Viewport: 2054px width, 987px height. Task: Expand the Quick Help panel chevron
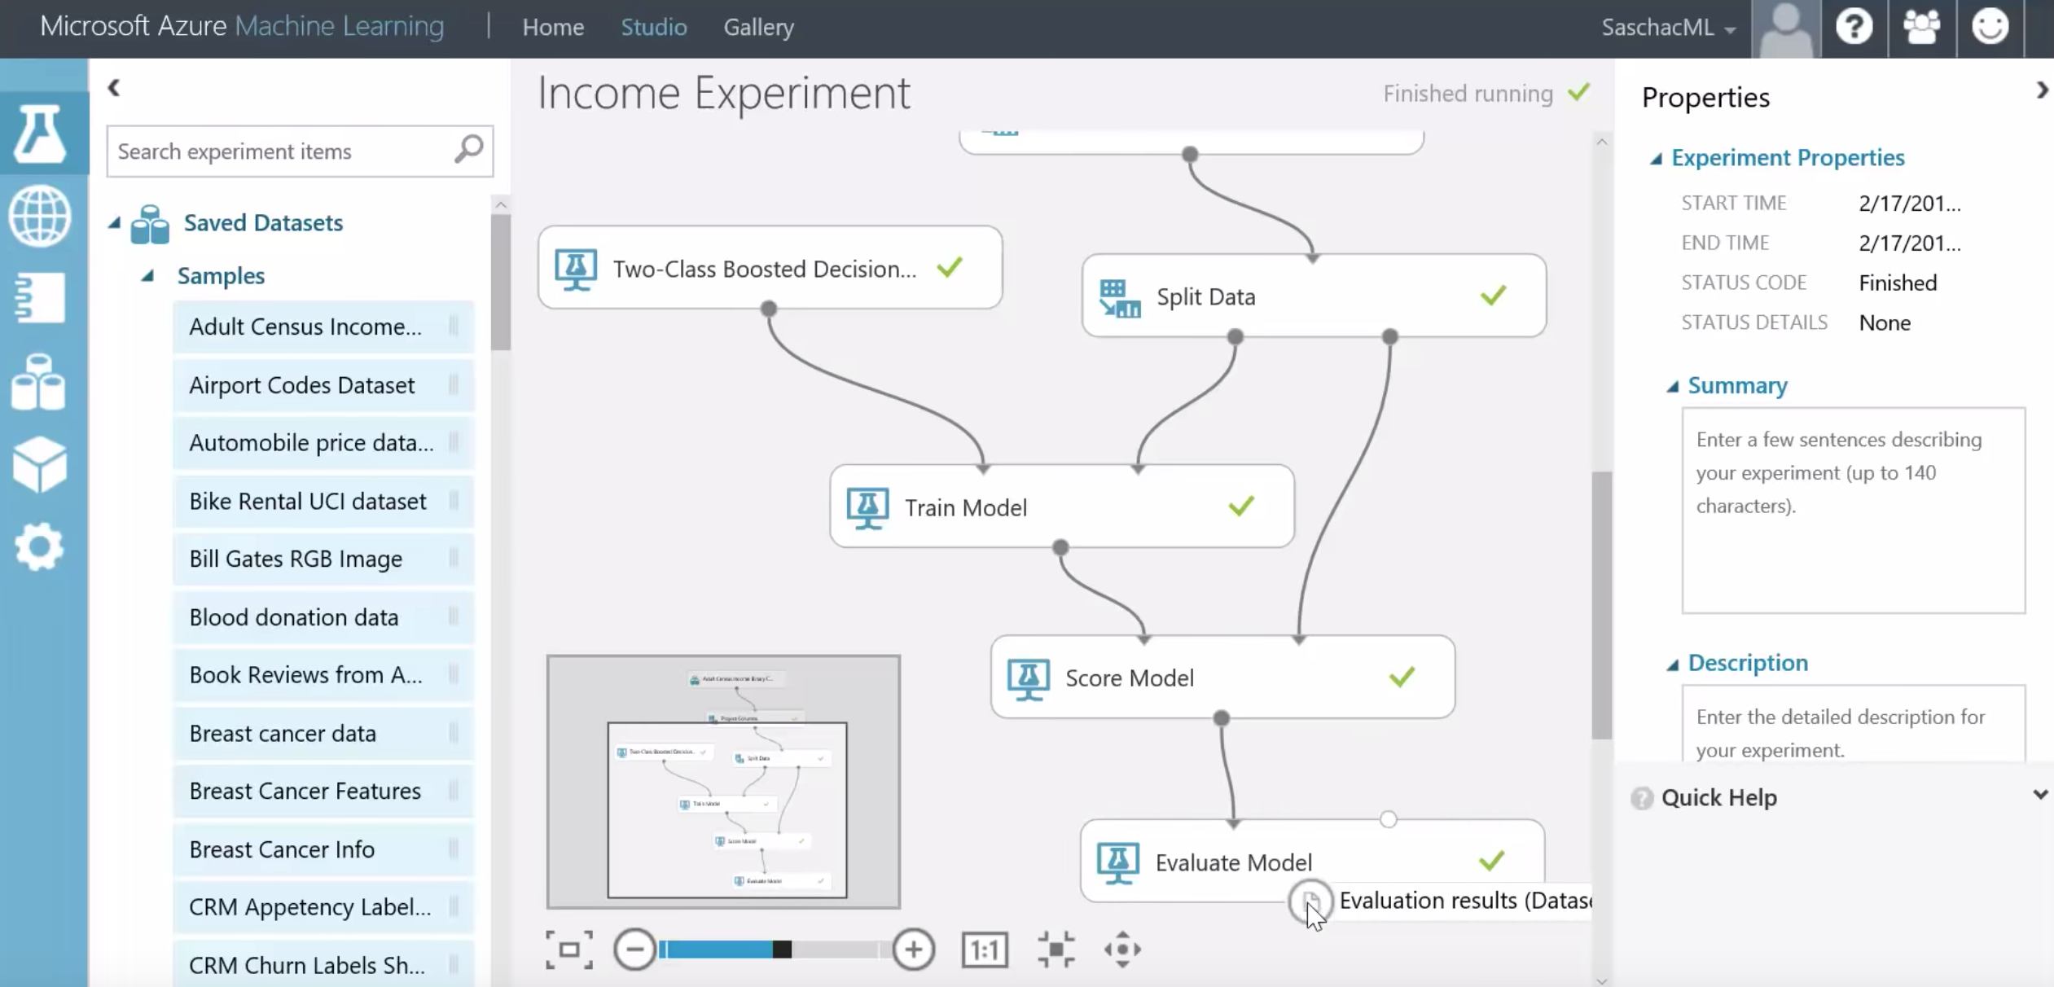point(2040,795)
